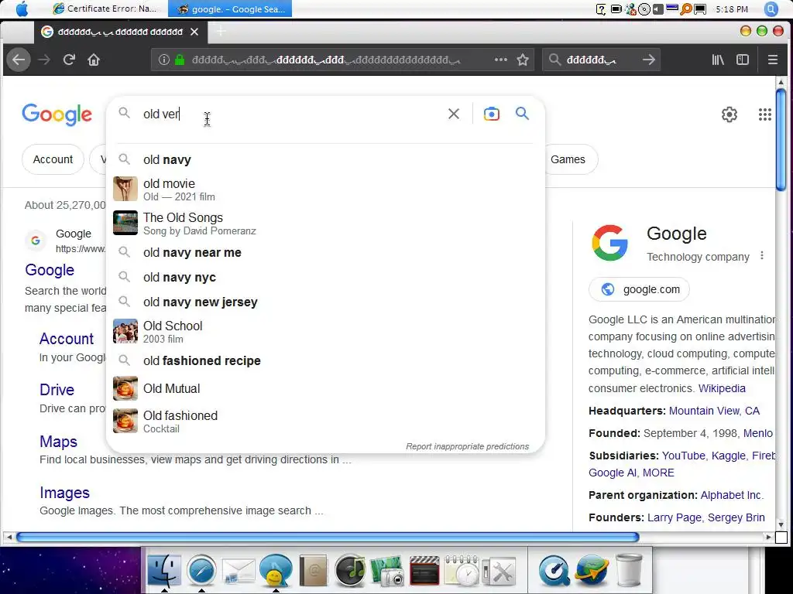The width and height of the screenshot is (793, 594).
Task: Choose suggestion 'old navy near me'
Action: [x=325, y=253]
